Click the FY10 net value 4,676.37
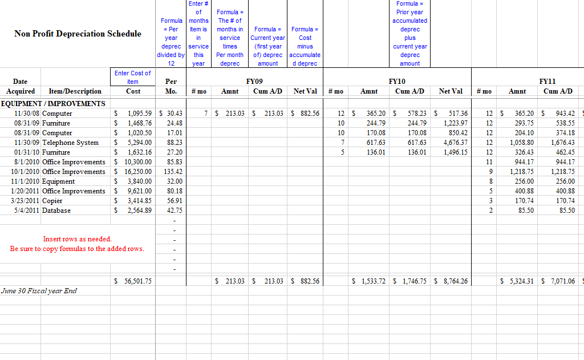Screen dimensions: 584x360 click(456, 143)
